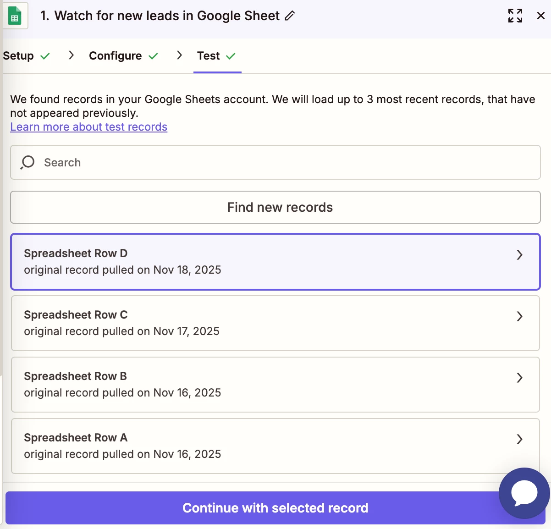This screenshot has height=529, width=551.
Task: Open the chat support bubble
Action: 524,493
